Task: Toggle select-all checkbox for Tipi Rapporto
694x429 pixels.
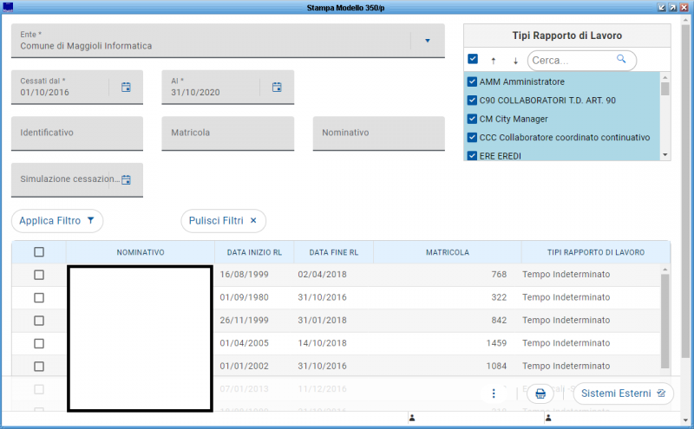Action: point(473,59)
